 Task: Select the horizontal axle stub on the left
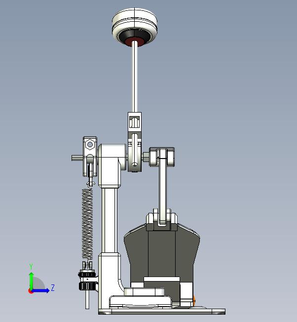pyautogui.click(x=77, y=158)
